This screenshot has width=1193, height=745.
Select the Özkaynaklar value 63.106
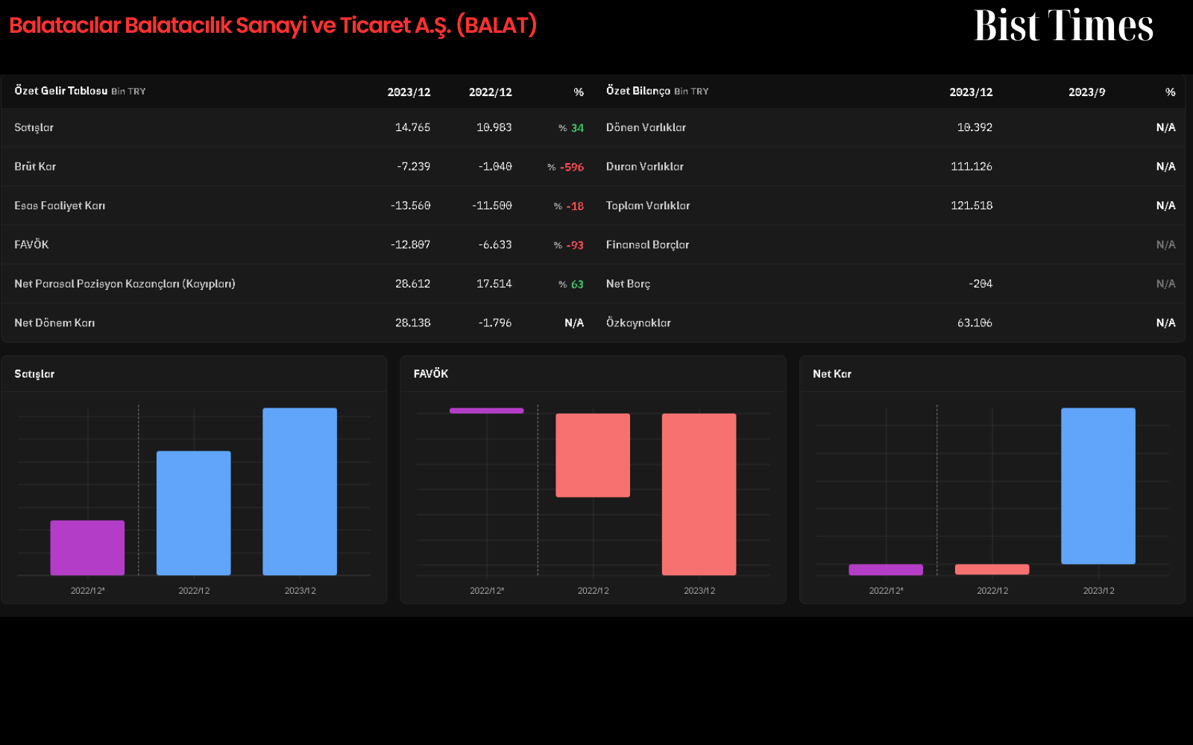pos(975,323)
